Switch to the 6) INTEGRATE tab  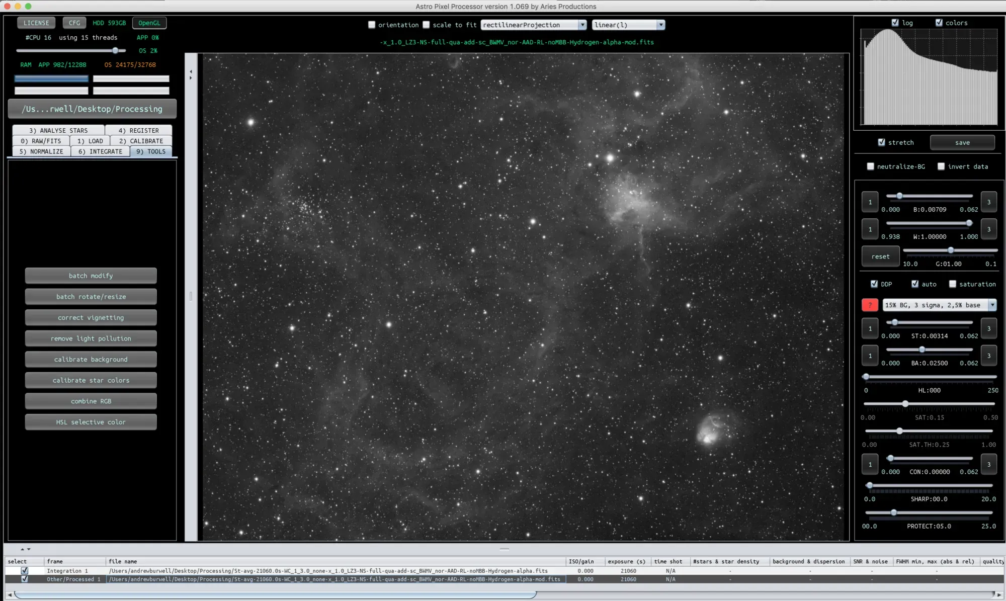100,151
